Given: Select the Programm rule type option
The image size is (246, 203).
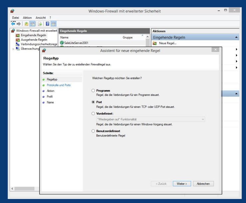Looking at the screenshot, I should click(x=93, y=91).
